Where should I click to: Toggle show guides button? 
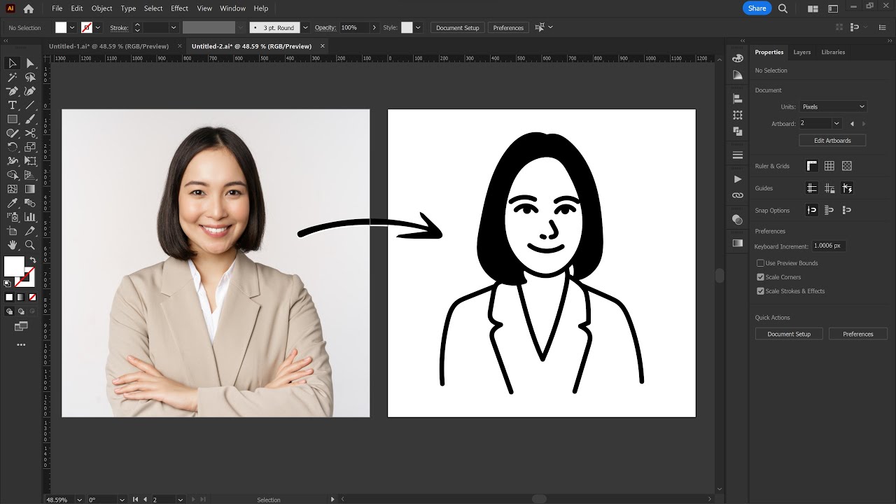tap(811, 188)
